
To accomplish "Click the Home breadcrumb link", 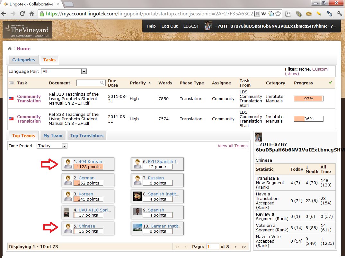I will coord(23,48).
